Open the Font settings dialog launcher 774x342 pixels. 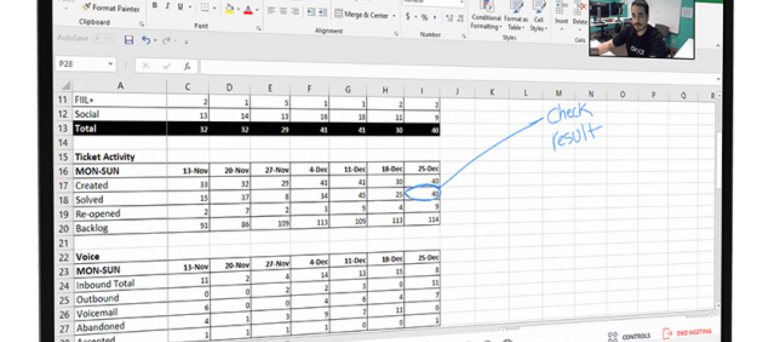259,28
